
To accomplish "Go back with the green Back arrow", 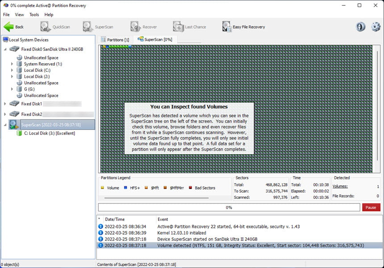I will click(14, 27).
